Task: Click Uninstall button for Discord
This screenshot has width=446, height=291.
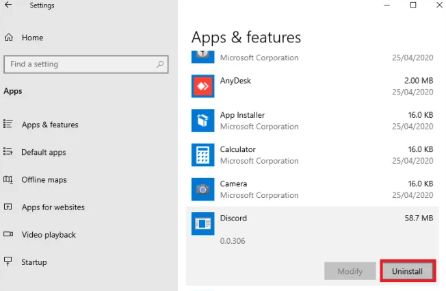Action: tap(407, 271)
